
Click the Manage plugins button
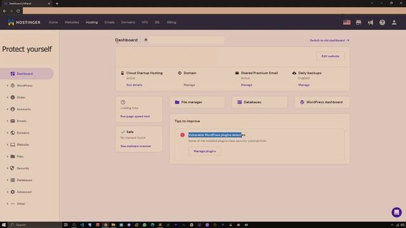click(204, 151)
